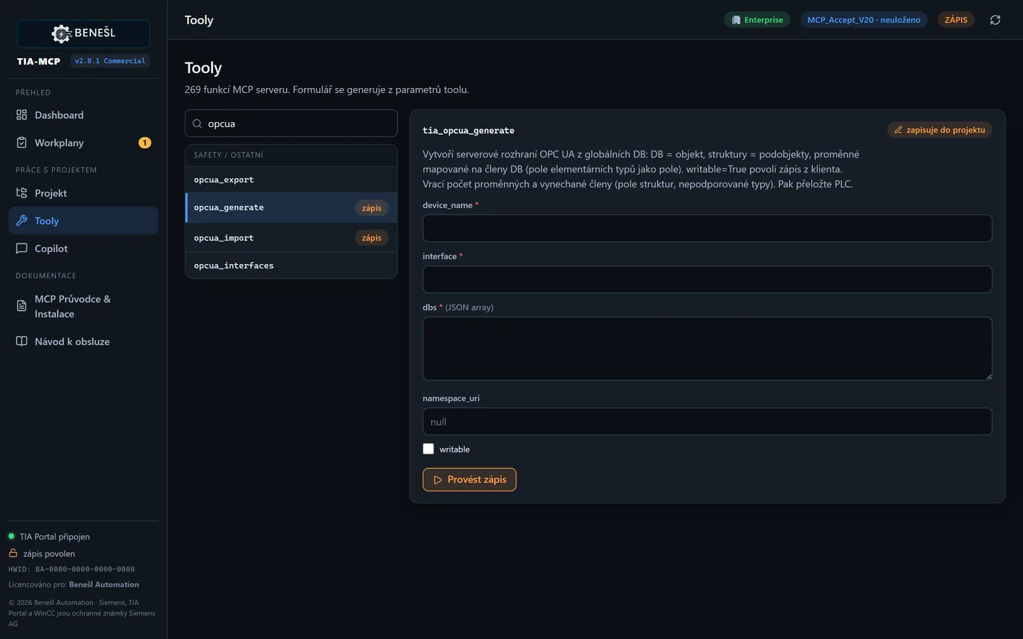Click the play icon on Provést zápis
1023x639 pixels.
coord(438,480)
